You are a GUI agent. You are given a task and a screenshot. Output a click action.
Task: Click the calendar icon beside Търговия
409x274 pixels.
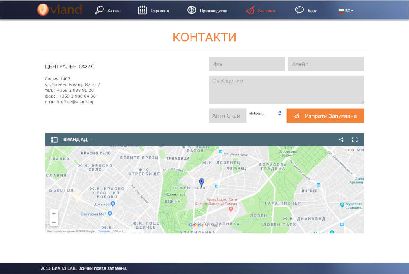coord(142,10)
